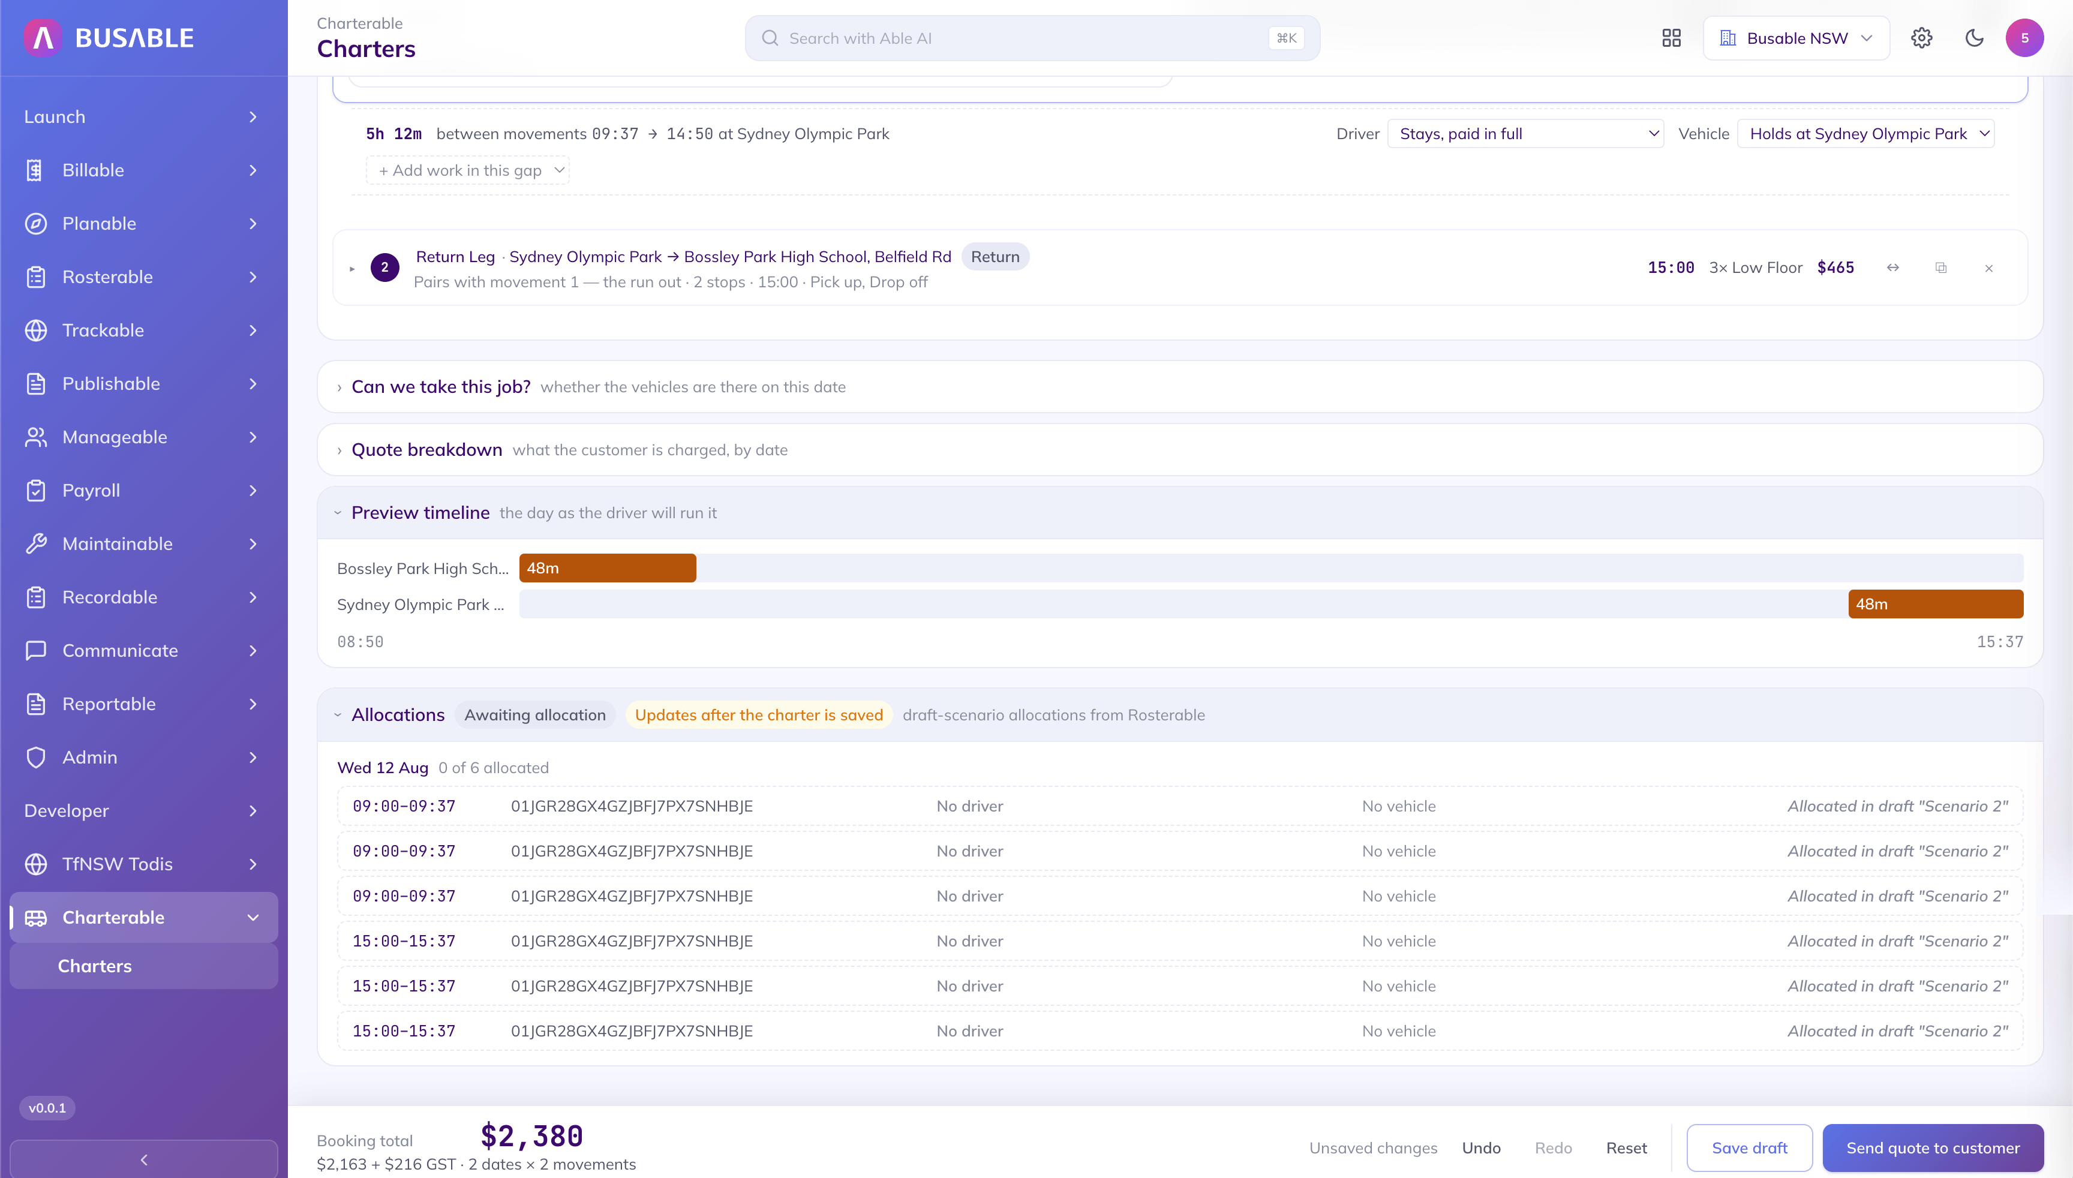This screenshot has height=1178, width=2073.
Task: Expand Return Leg movement row triangle
Action: 352,269
